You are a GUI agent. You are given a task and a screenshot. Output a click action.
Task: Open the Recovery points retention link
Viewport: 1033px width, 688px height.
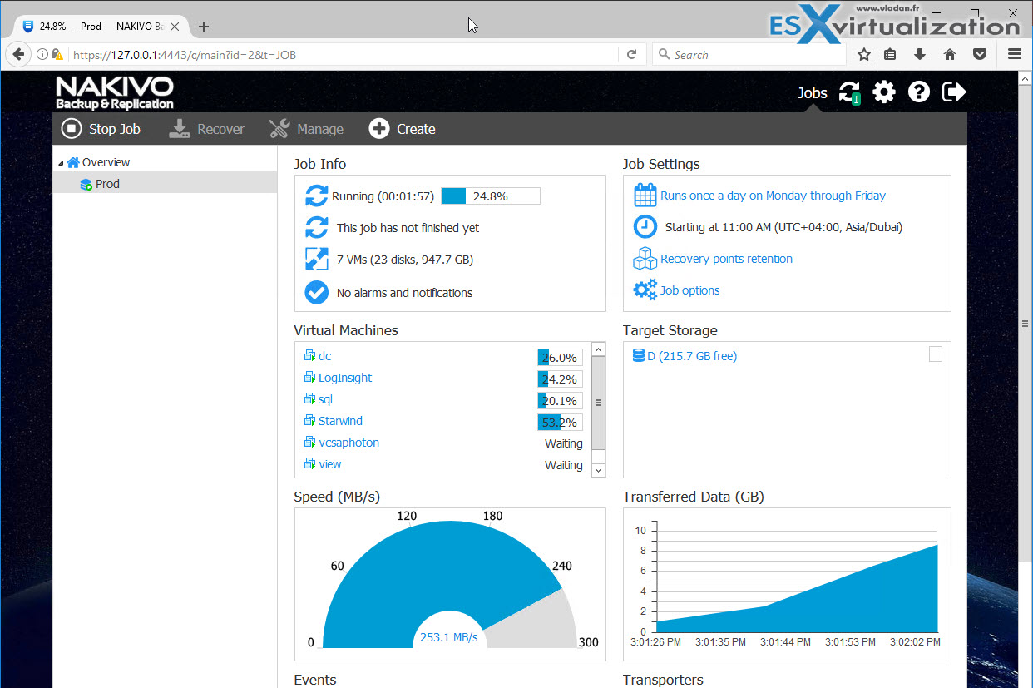tap(726, 259)
